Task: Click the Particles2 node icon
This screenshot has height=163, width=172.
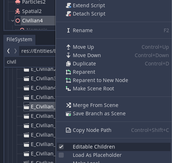Action: coord(18,2)
